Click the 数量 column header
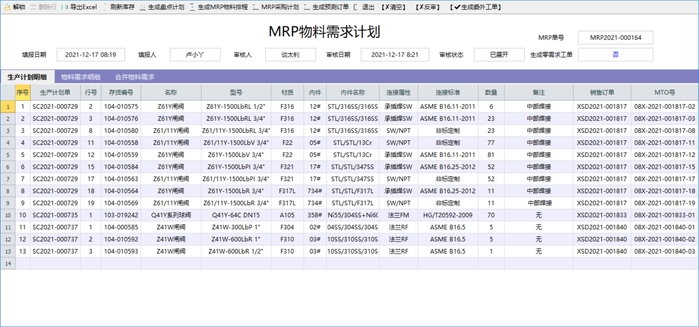The height and width of the screenshot is (327, 699). point(491,93)
